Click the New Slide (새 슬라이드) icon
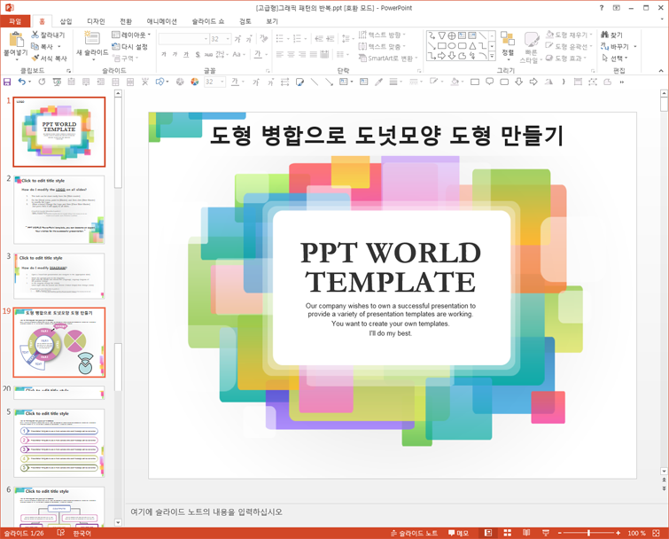Image resolution: width=669 pixels, height=539 pixels. pyautogui.click(x=92, y=37)
